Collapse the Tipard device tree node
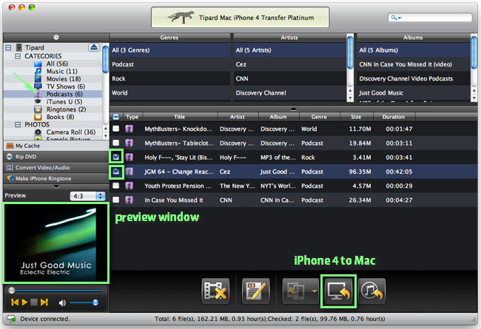Viewport: 481px width, 329px height. click(x=9, y=47)
